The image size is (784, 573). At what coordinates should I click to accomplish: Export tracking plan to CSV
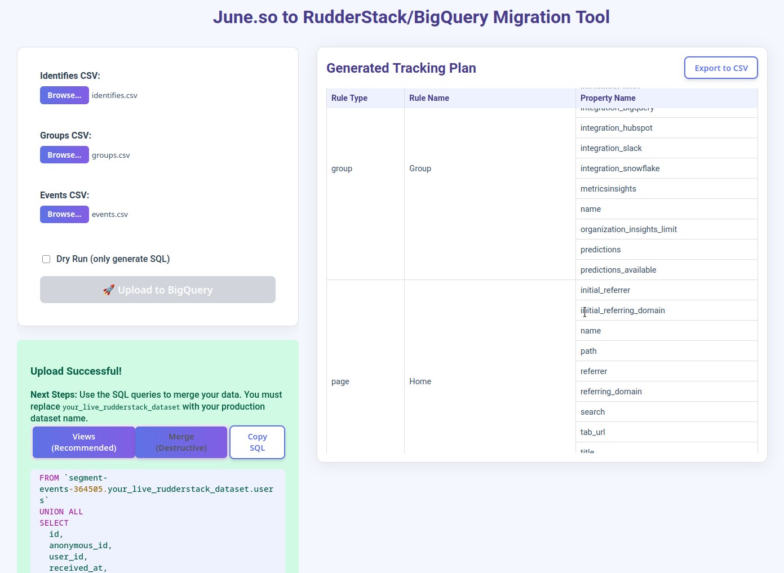[x=721, y=68]
